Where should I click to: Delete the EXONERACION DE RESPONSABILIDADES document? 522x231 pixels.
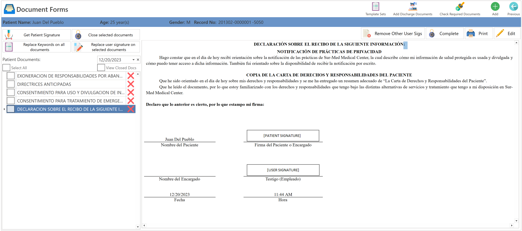(131, 76)
